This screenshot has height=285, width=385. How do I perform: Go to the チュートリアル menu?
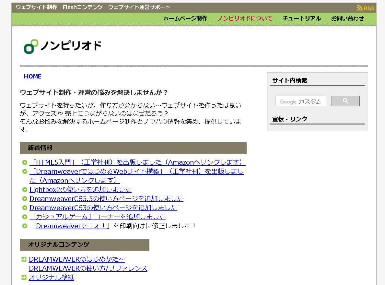coord(301,18)
